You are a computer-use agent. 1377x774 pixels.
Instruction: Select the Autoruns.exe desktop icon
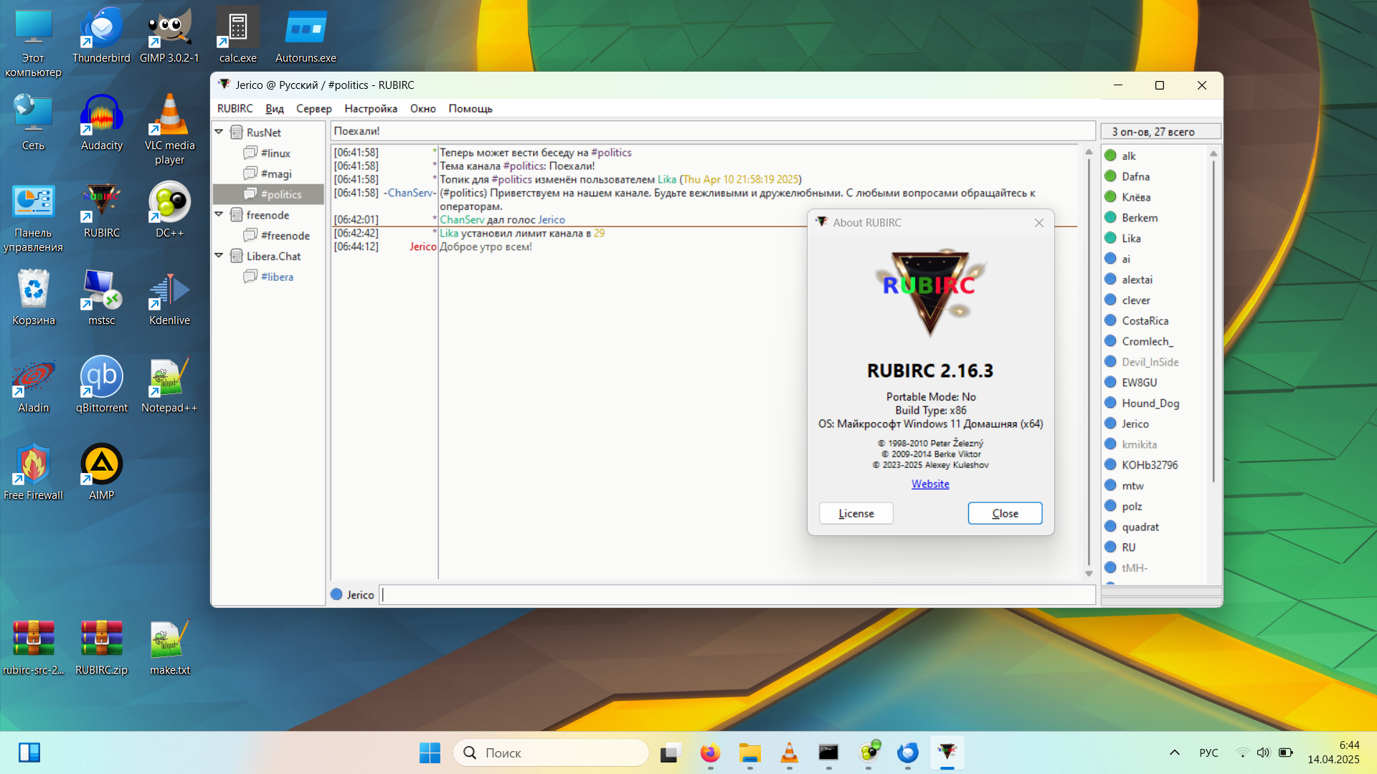click(x=306, y=36)
